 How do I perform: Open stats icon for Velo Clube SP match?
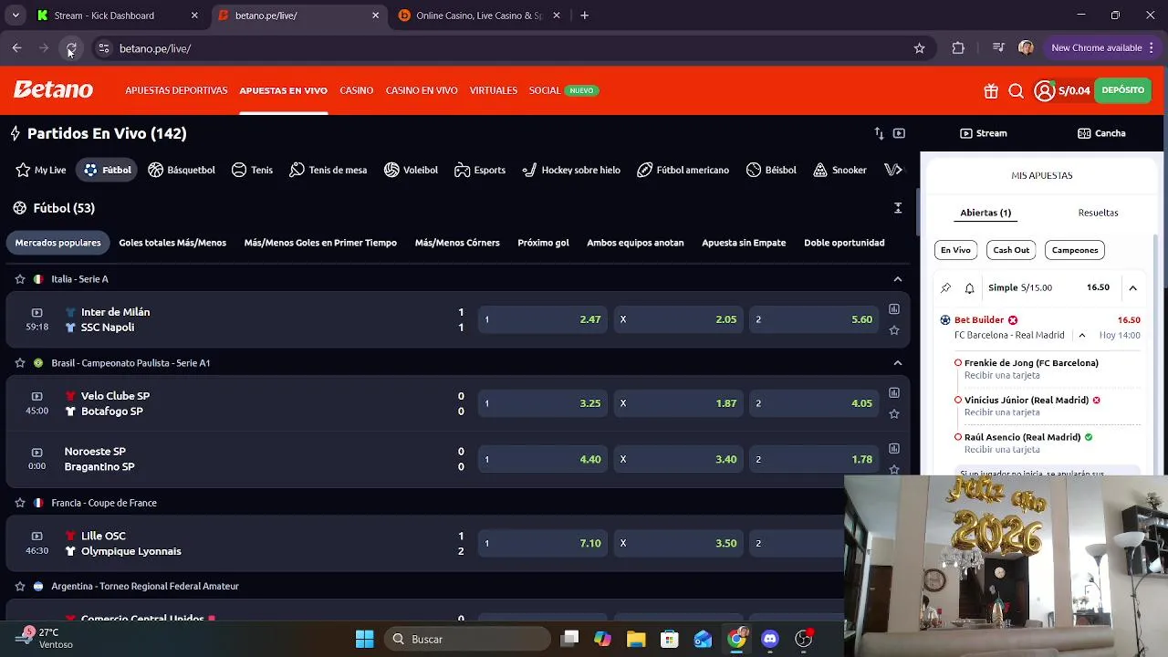(894, 393)
